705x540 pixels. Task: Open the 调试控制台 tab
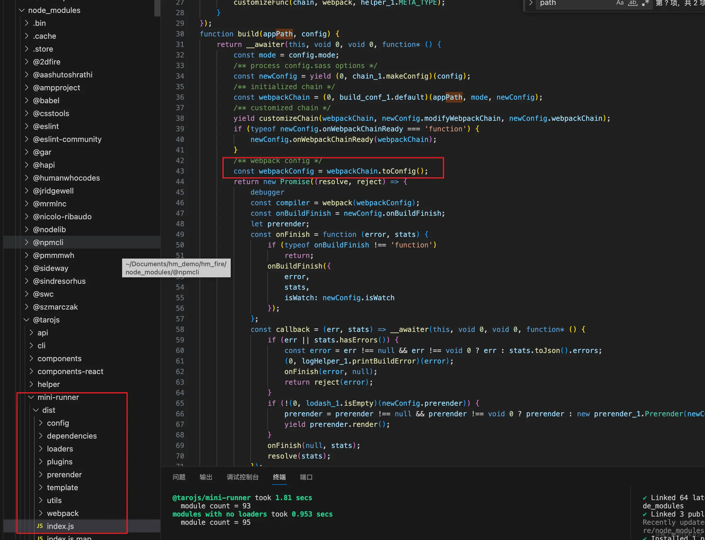(242, 477)
